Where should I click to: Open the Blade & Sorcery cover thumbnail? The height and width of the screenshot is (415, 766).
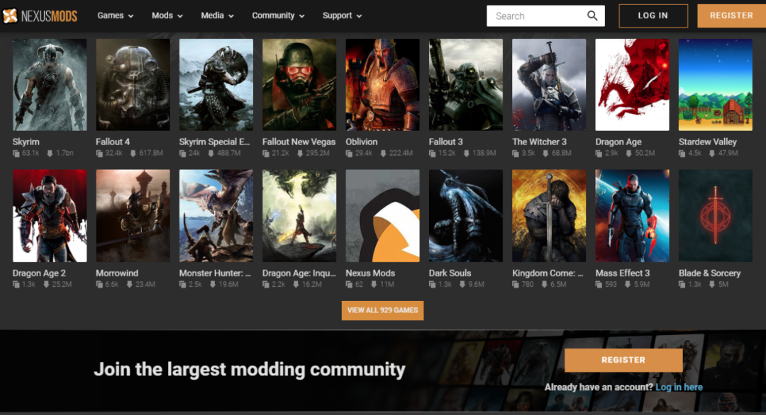pos(716,215)
